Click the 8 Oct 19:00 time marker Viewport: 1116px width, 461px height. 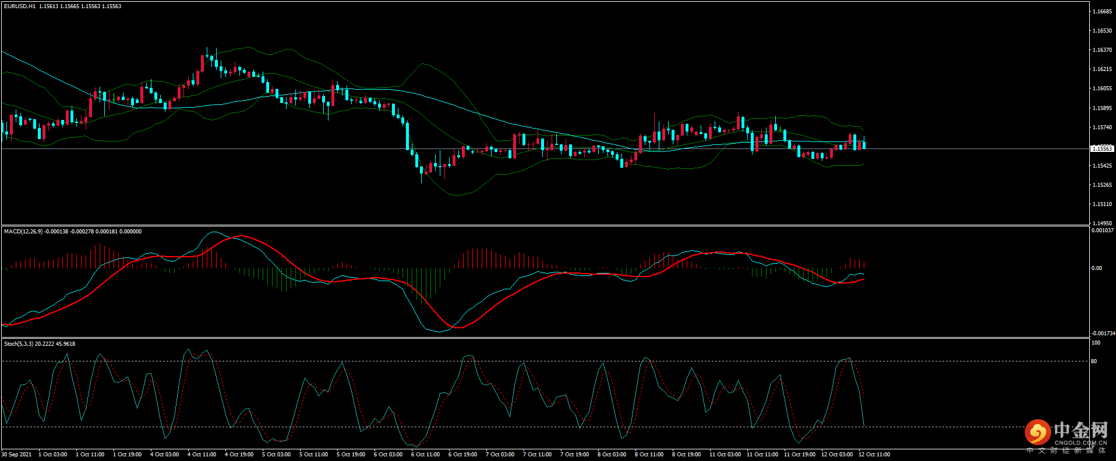pos(686,455)
